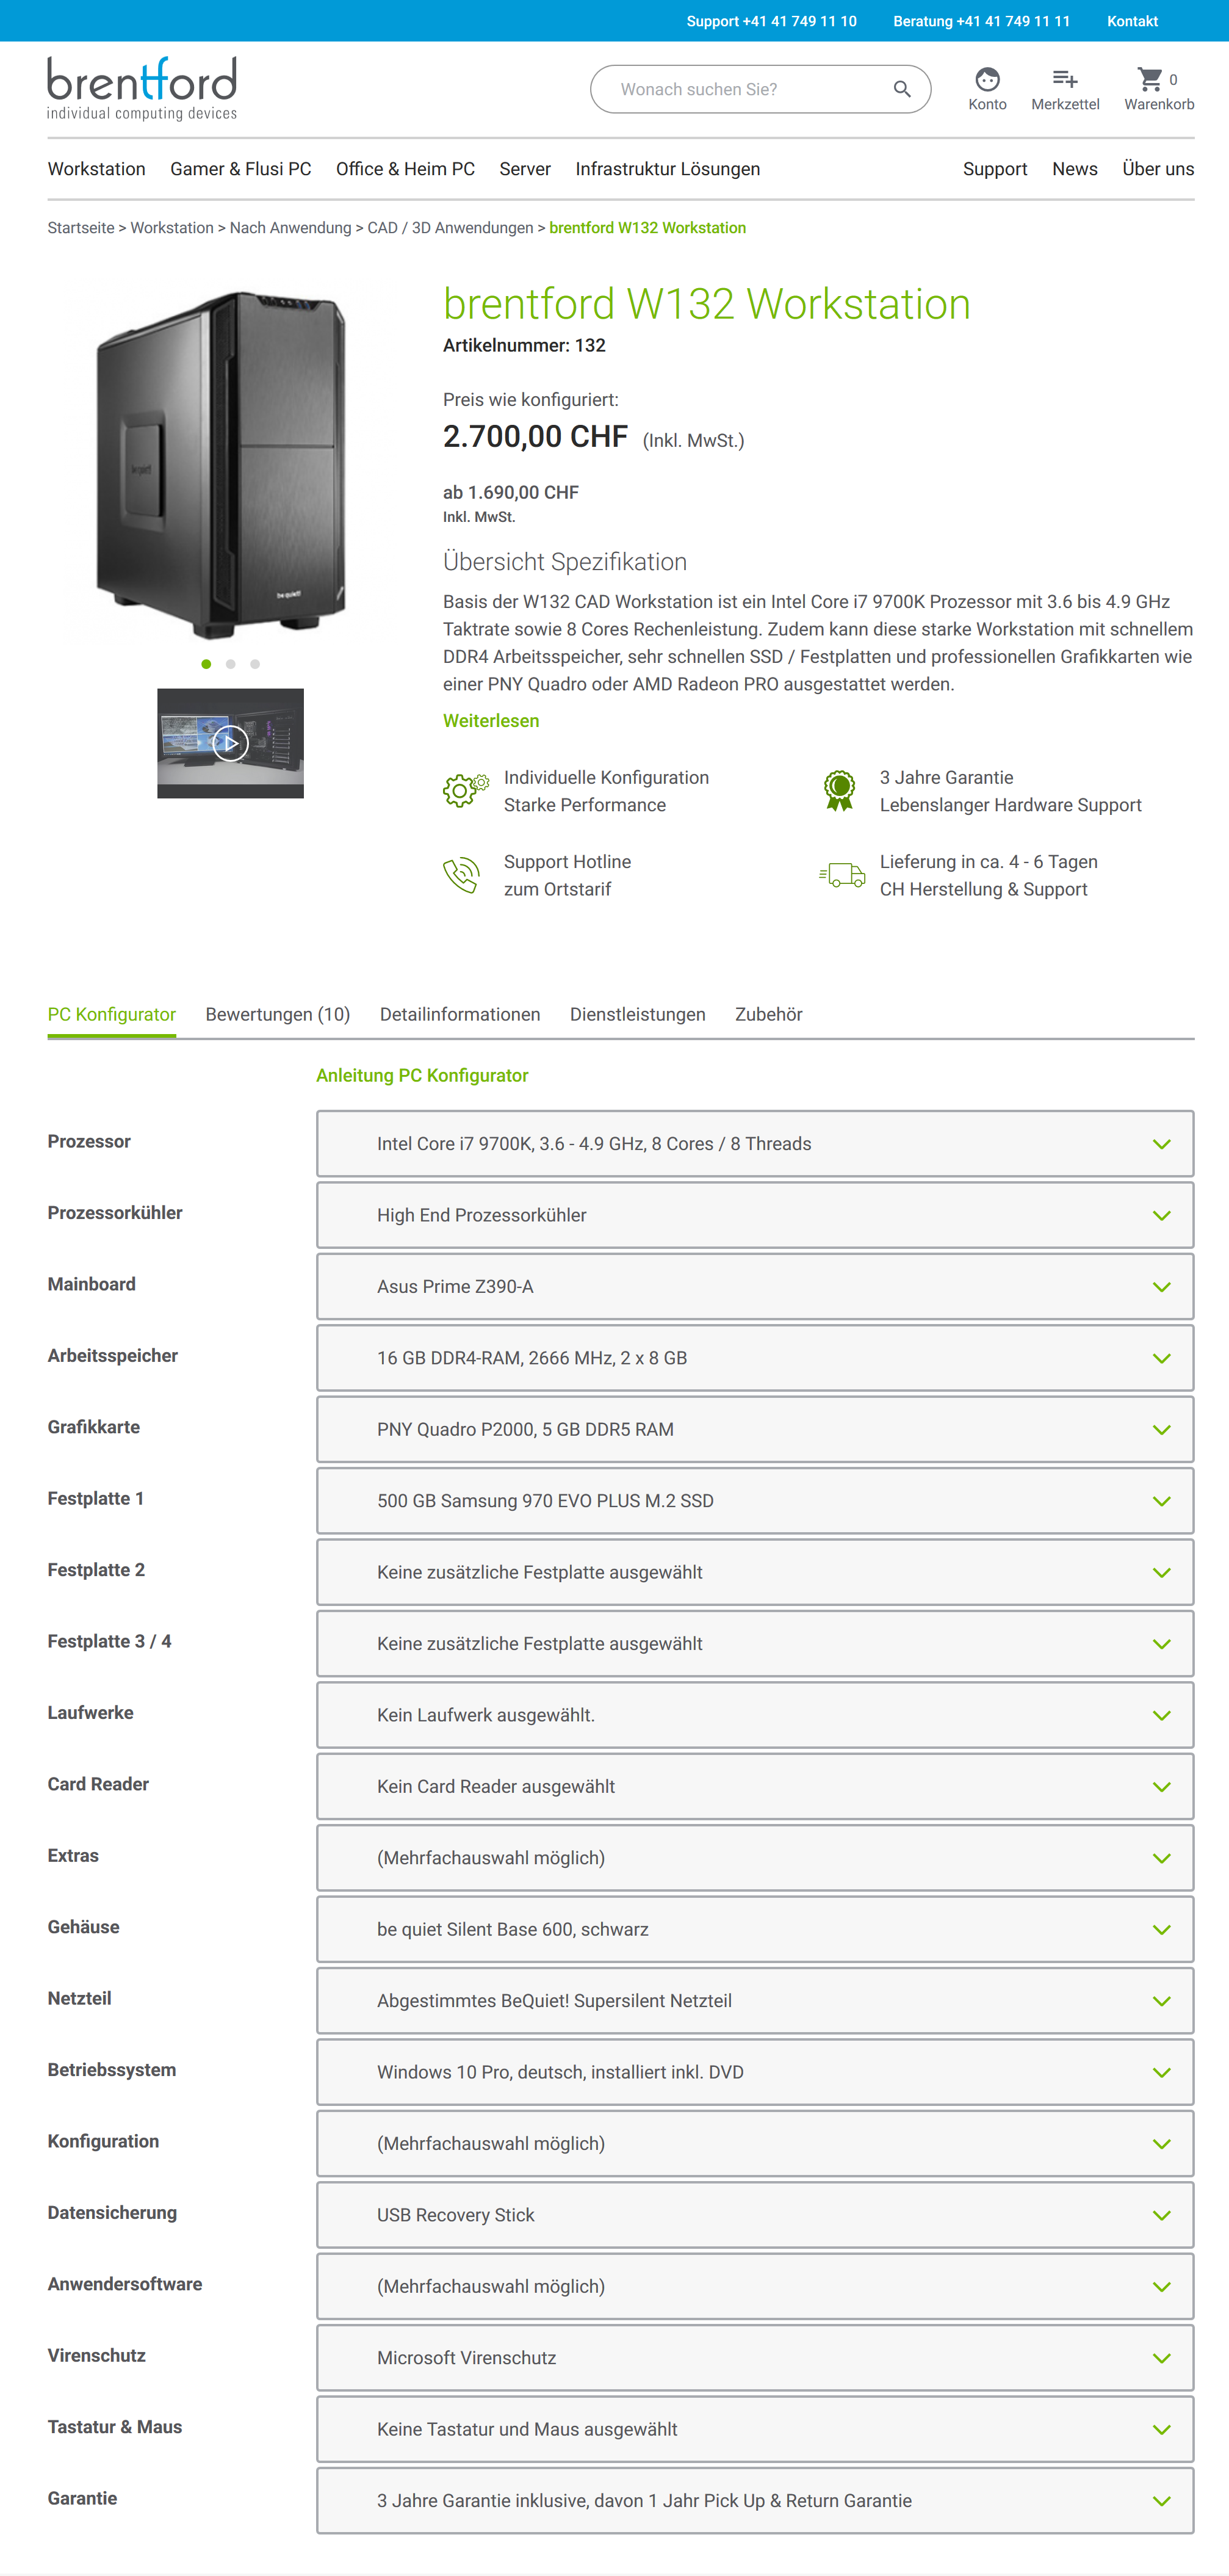Image resolution: width=1229 pixels, height=2576 pixels.
Task: Expand the Grafikkarte PNY Quadro dropdown
Action: [755, 1429]
